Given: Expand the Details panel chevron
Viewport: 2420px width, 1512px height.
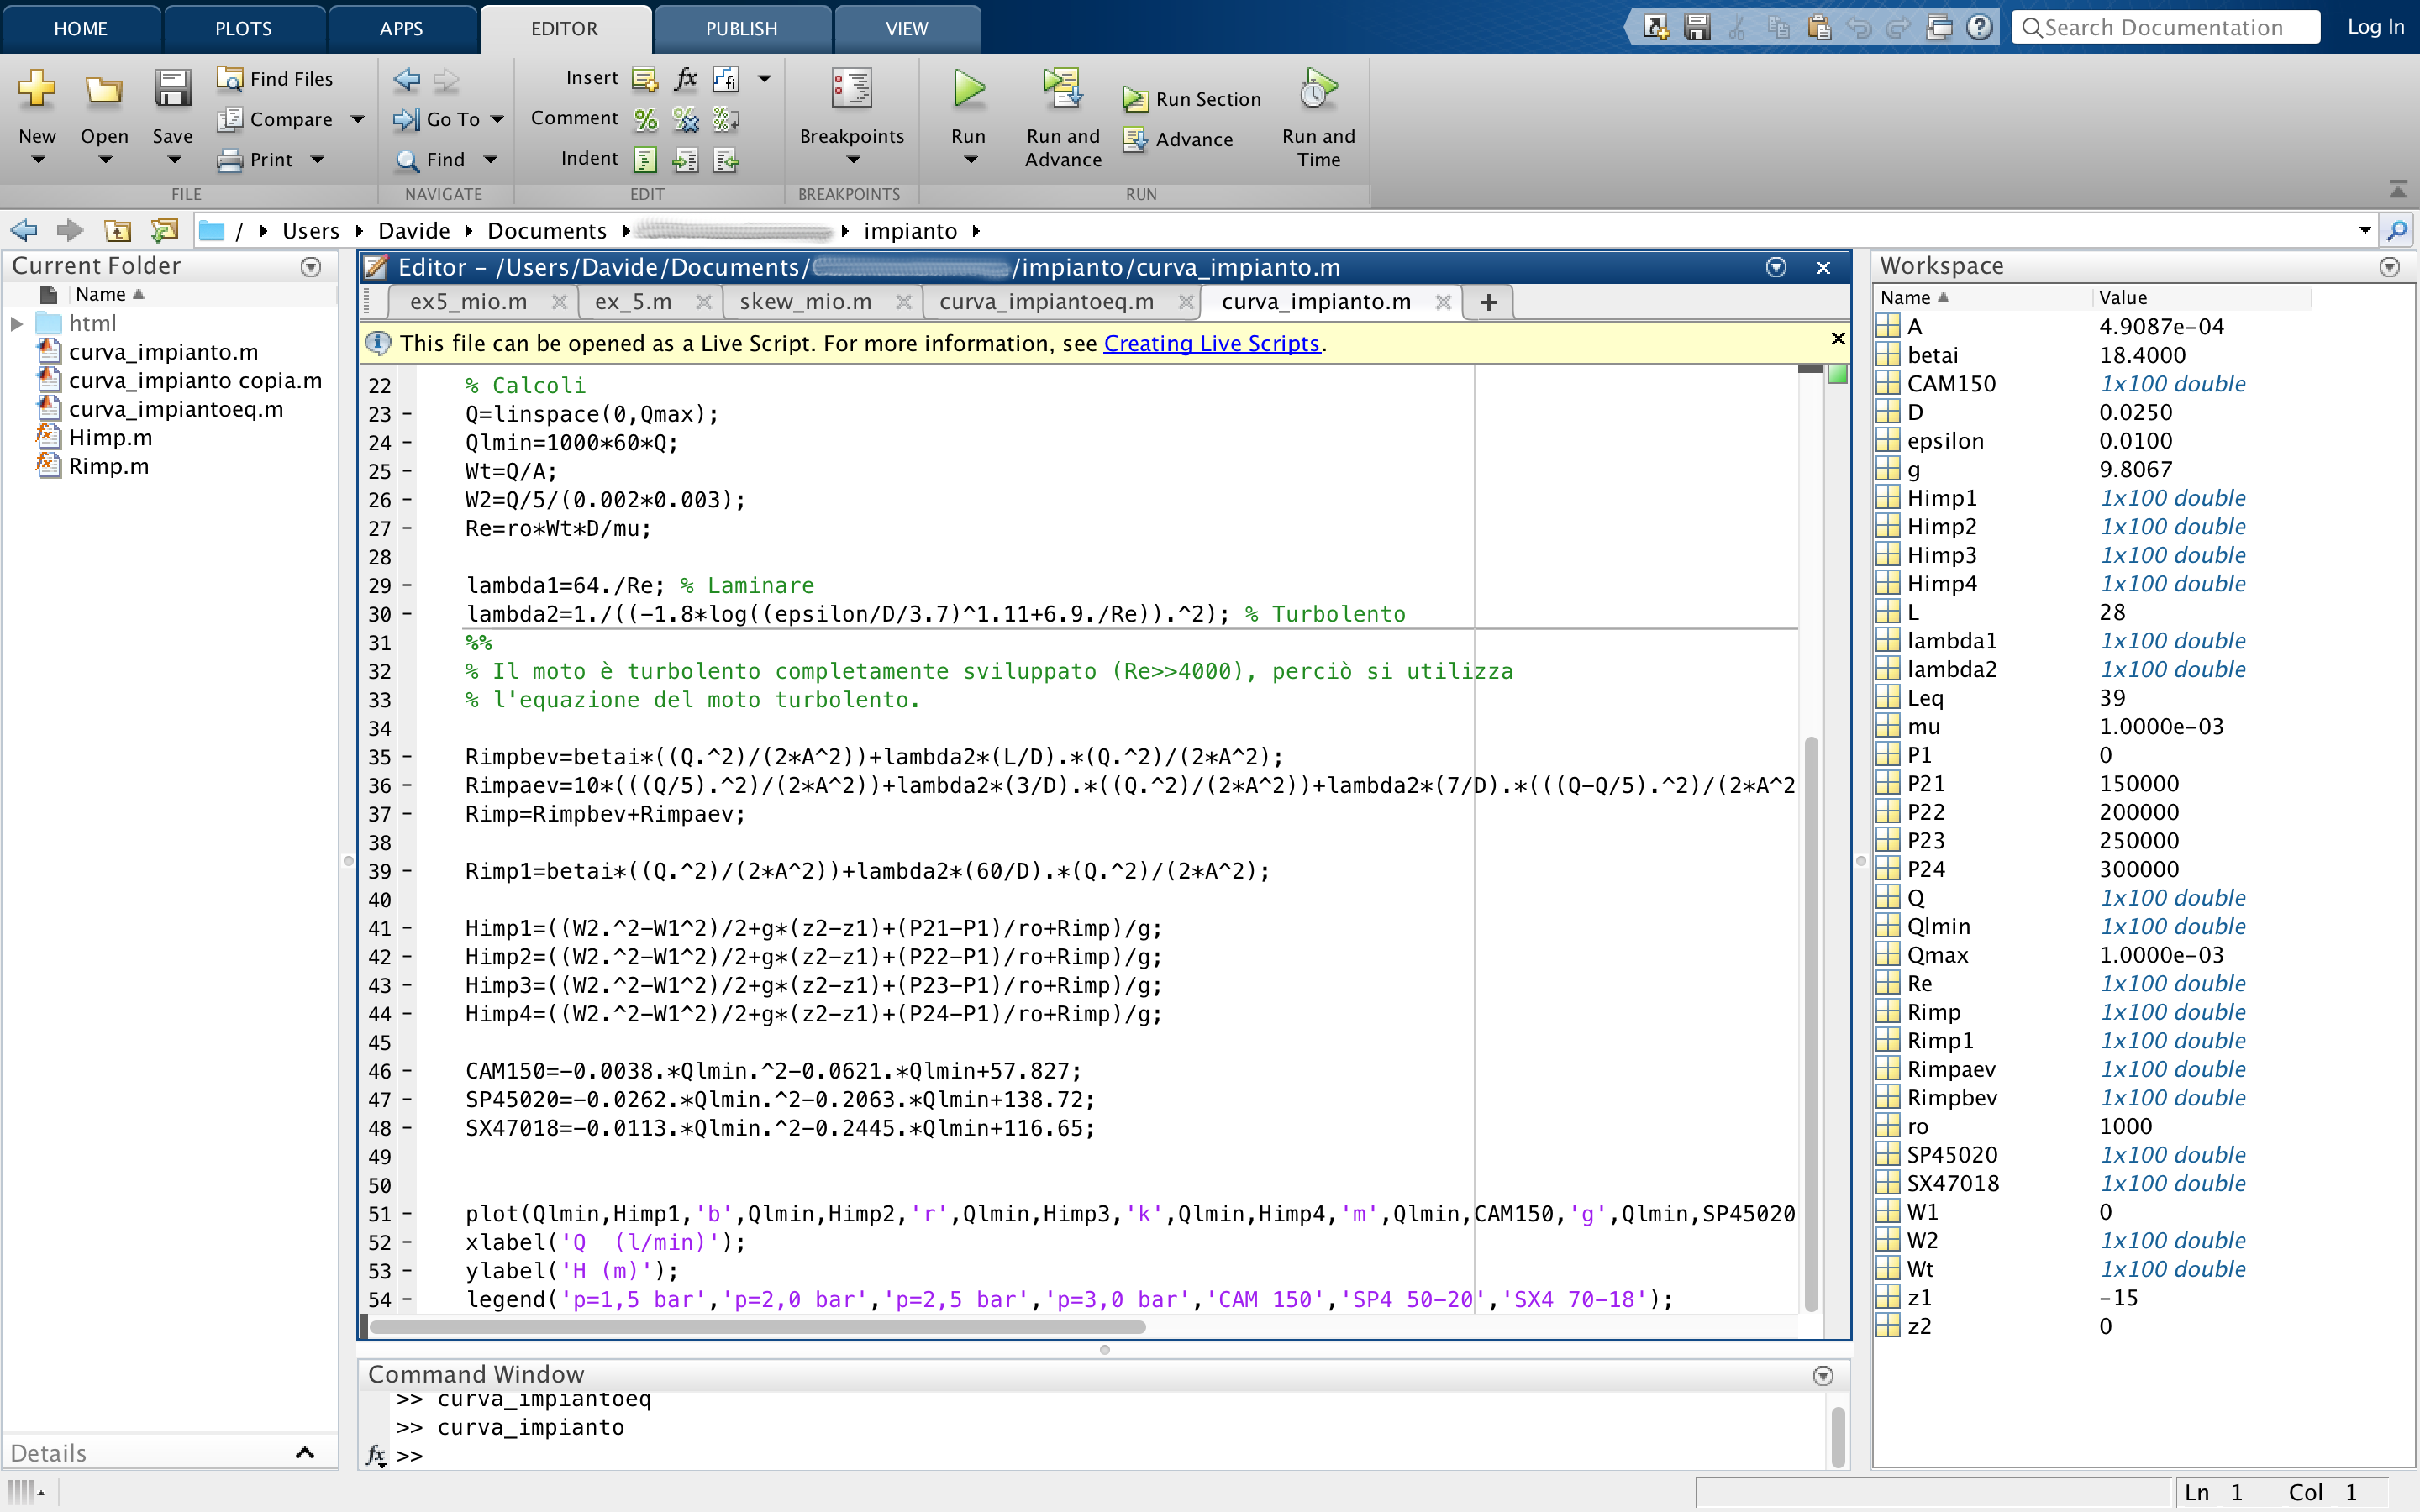Looking at the screenshot, I should [x=305, y=1452].
